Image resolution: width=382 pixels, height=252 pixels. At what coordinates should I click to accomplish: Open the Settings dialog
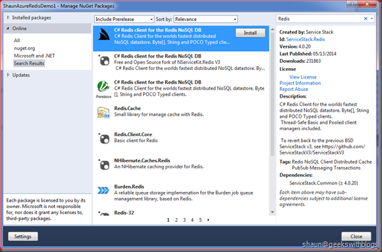coord(23,236)
